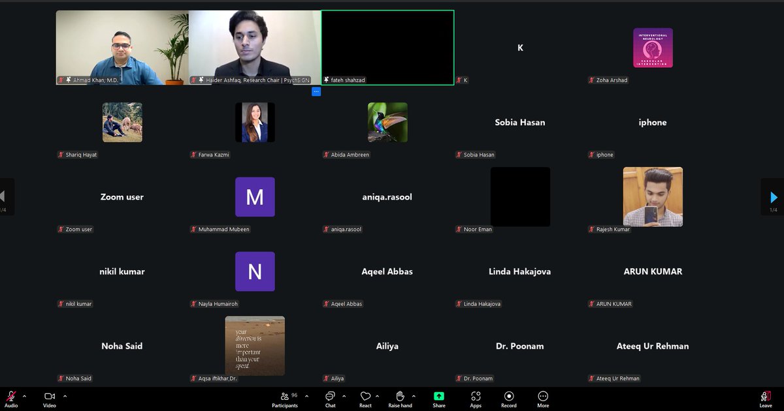
Task: Select Ahmad Khan, M.D. video tile
Action: pyautogui.click(x=122, y=48)
